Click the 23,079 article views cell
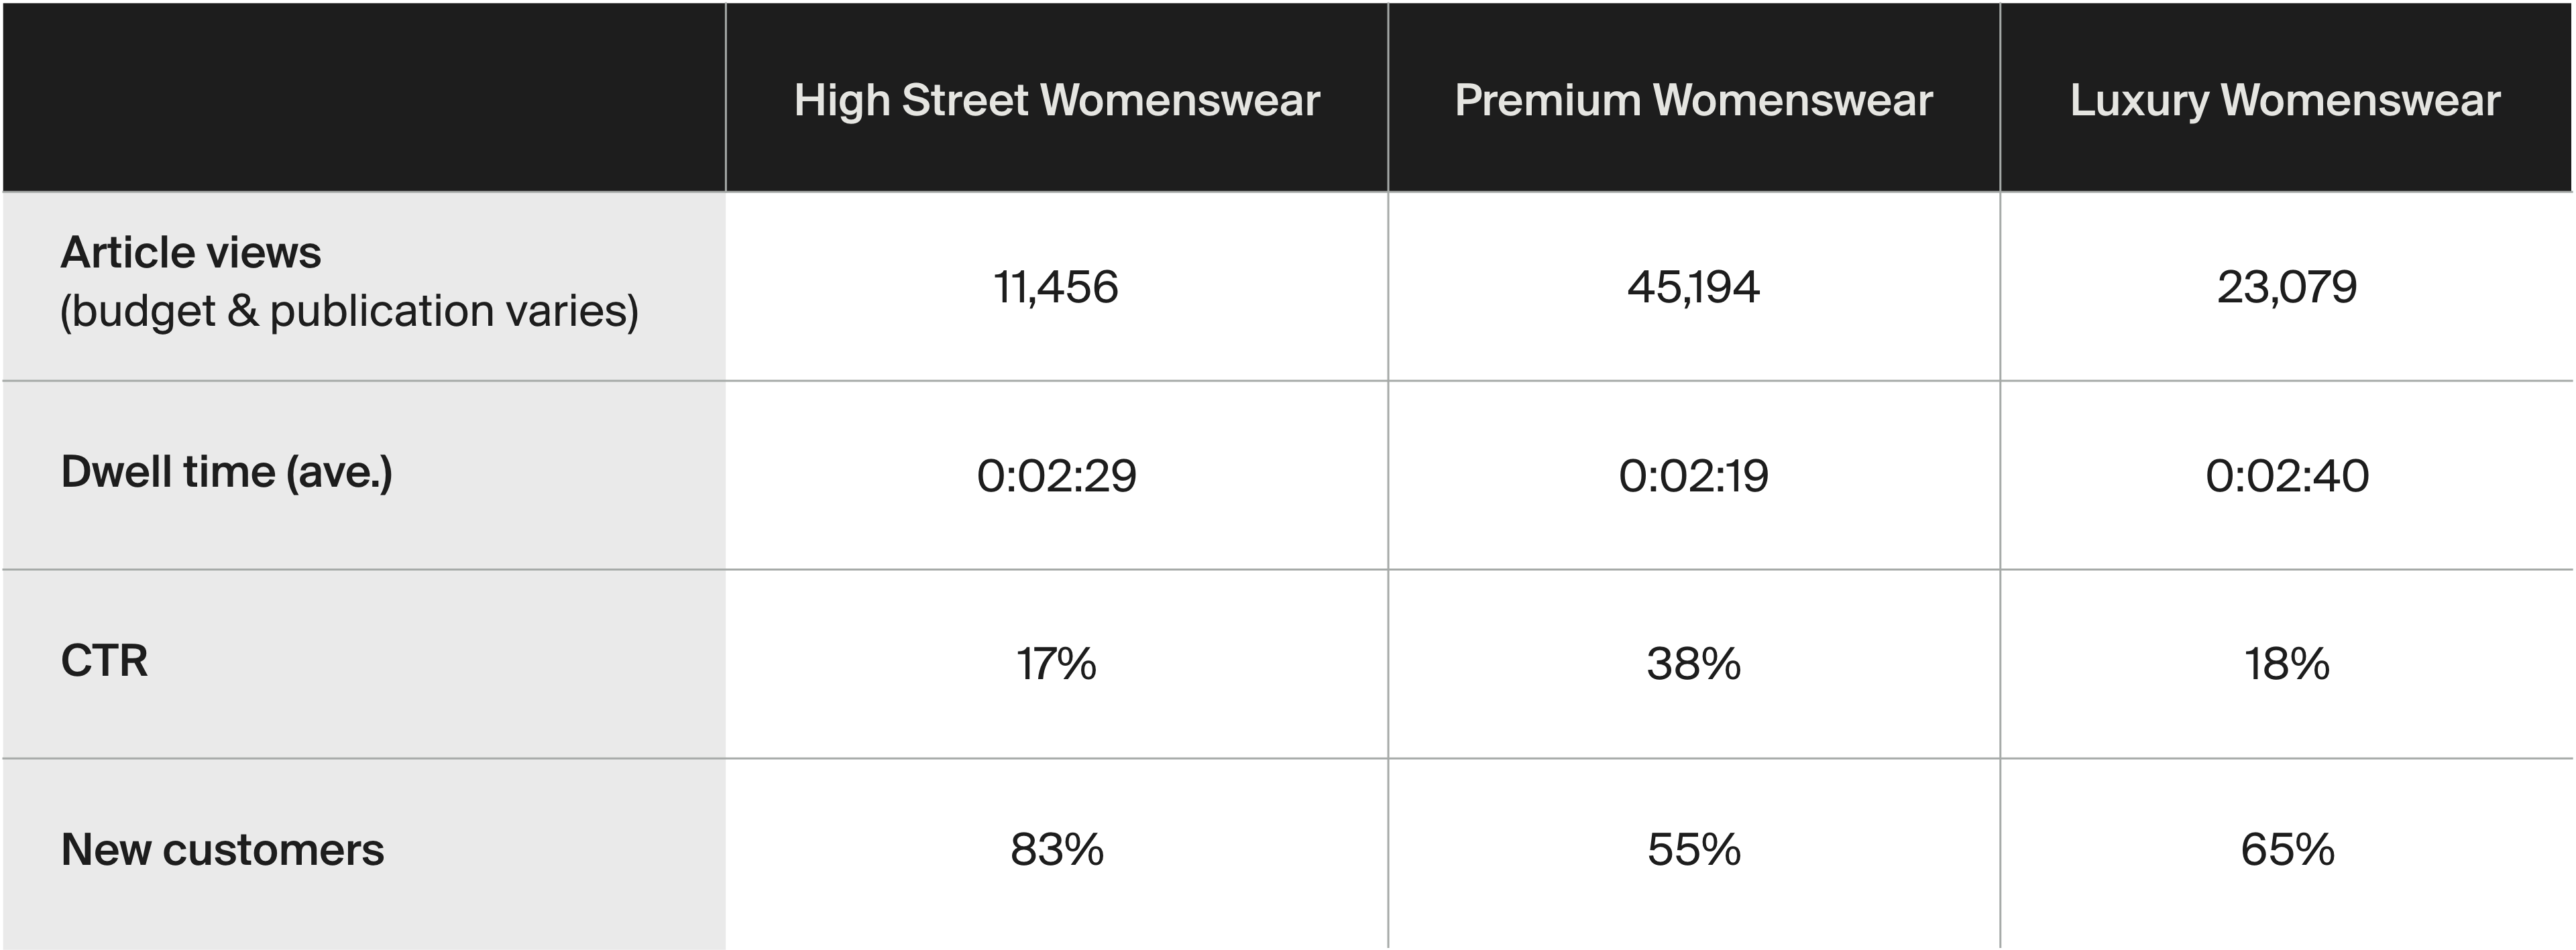 [2286, 287]
